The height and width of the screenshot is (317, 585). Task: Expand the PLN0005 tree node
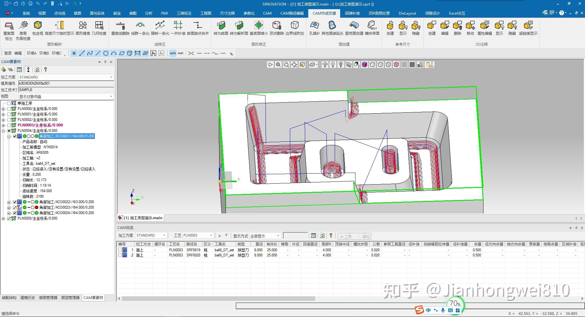[x=3, y=218]
